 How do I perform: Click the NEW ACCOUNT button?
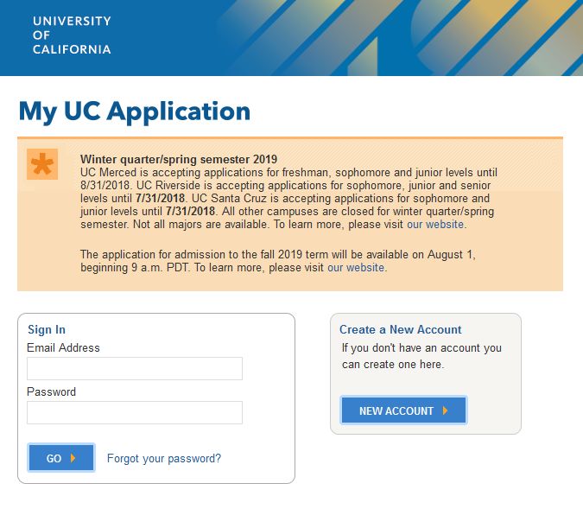403,410
